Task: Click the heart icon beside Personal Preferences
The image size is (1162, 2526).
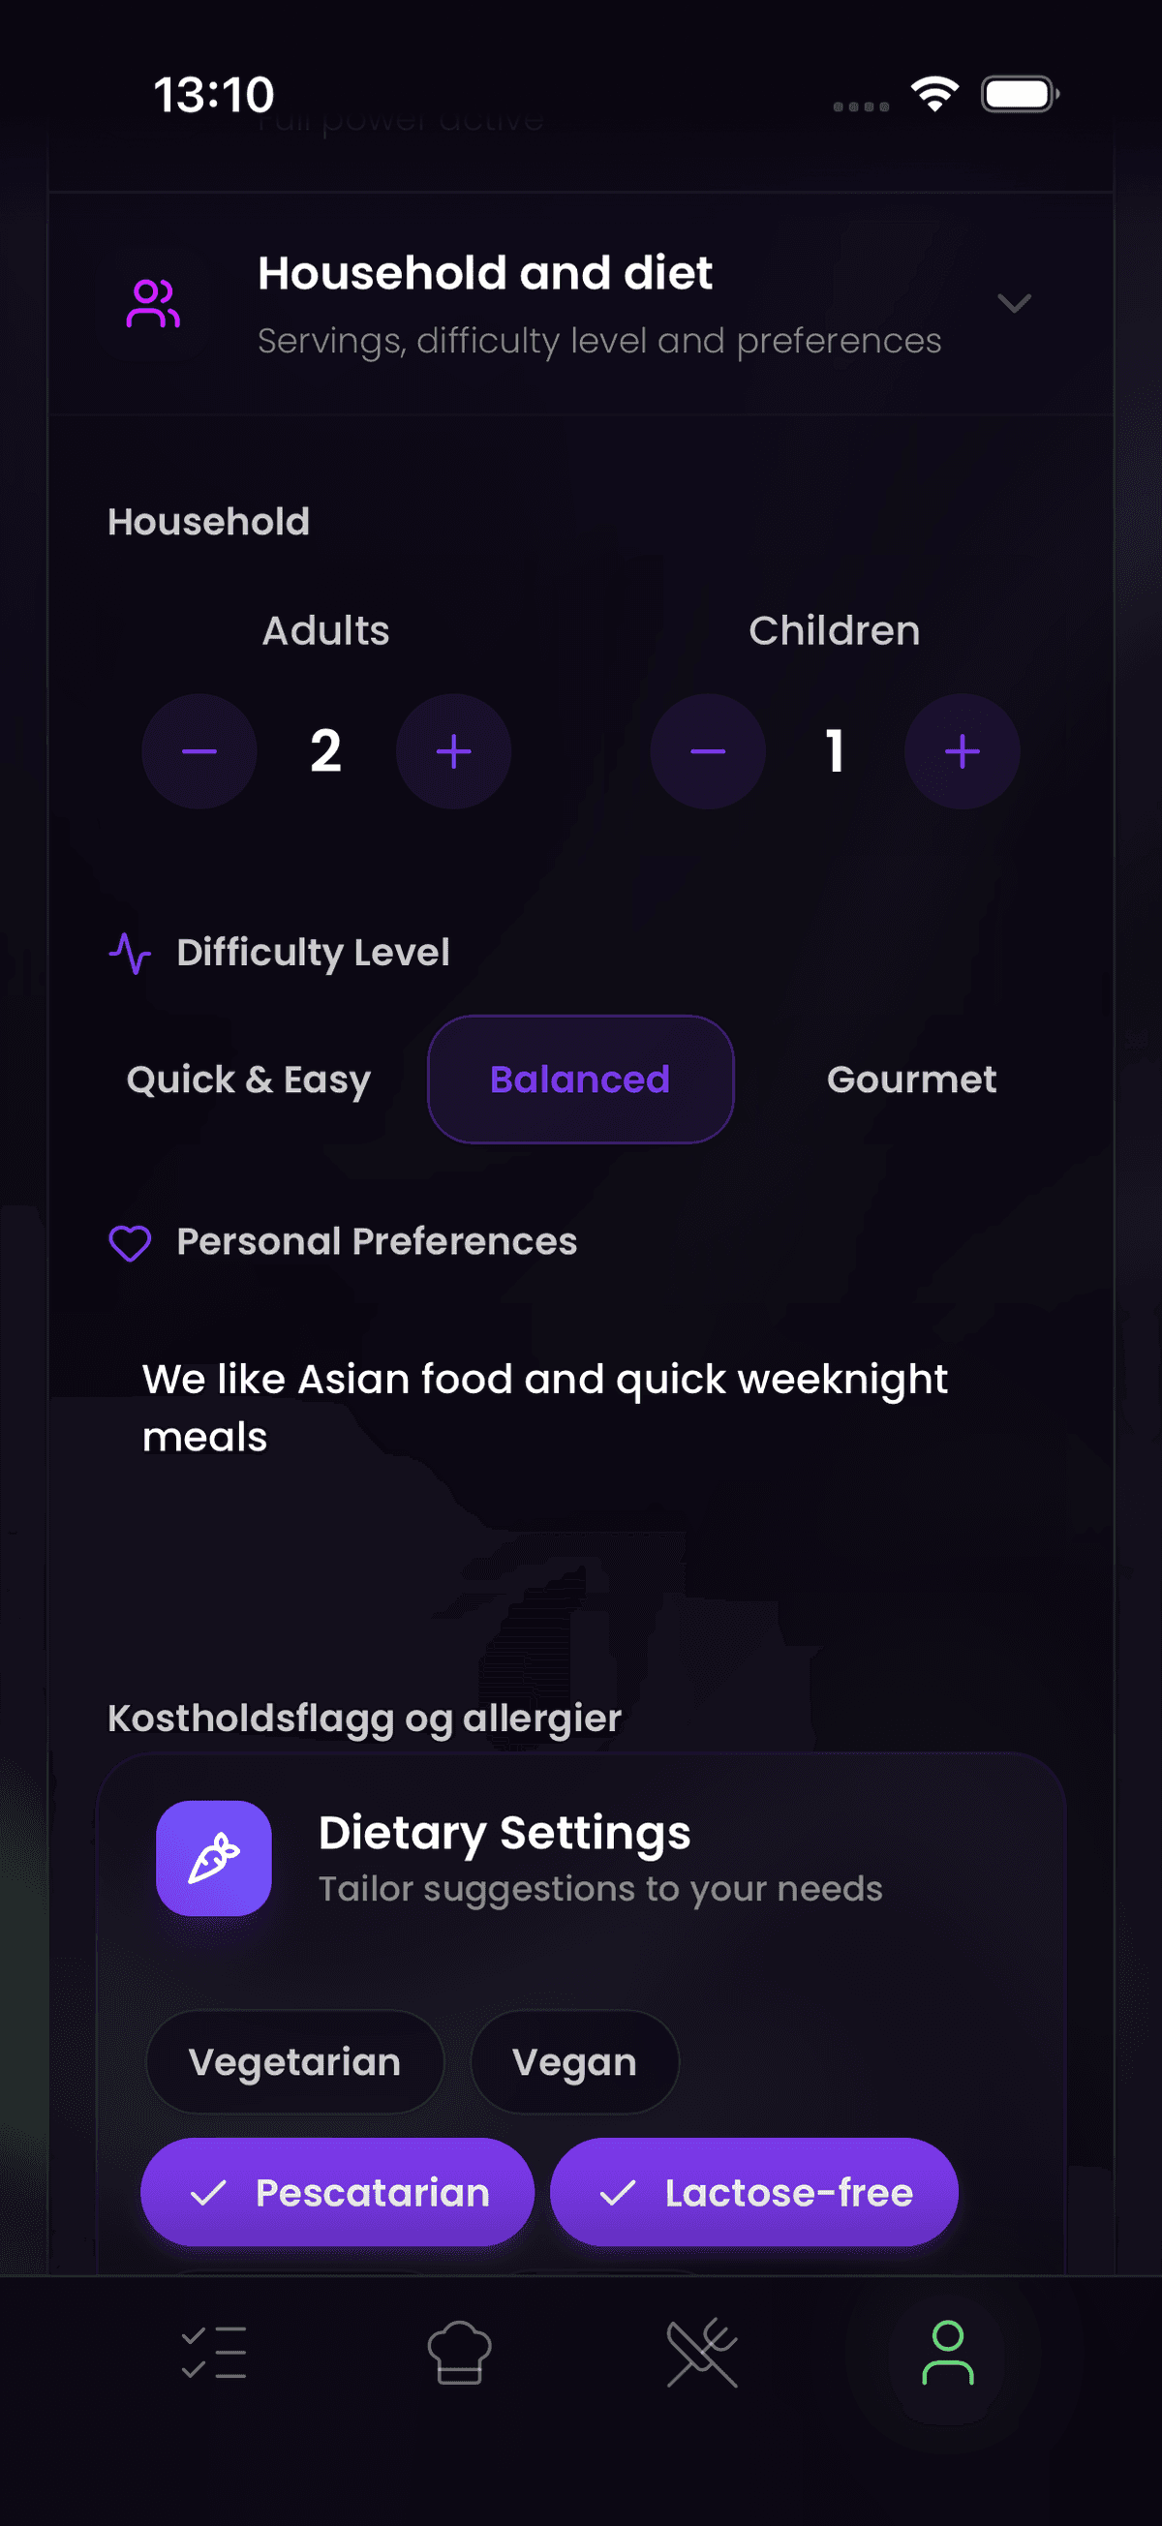Action: pyautogui.click(x=130, y=1242)
